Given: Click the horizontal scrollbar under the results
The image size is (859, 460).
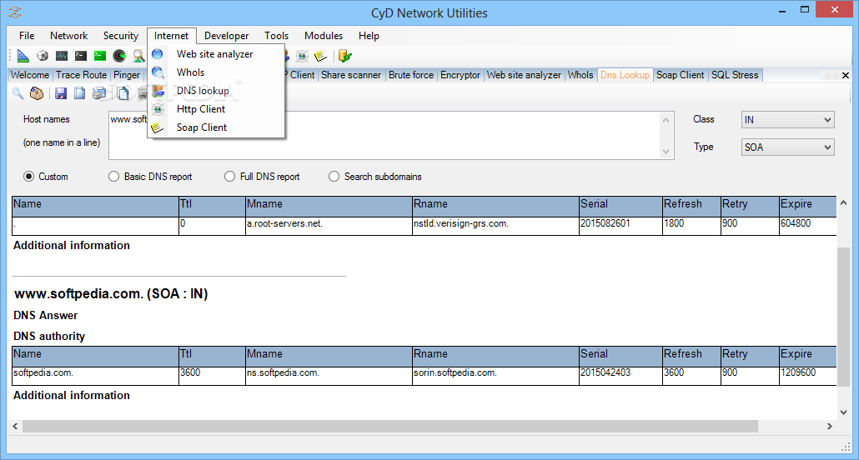Looking at the screenshot, I should tap(417, 426).
